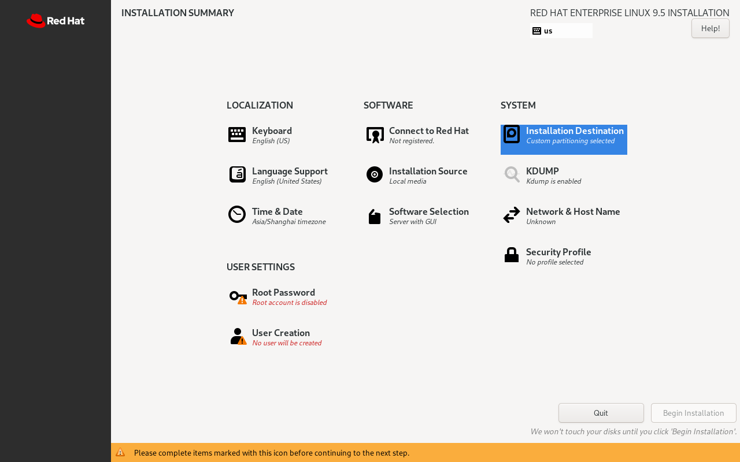This screenshot has width=740, height=462.
Task: Click the Quit button
Action: pos(601,413)
